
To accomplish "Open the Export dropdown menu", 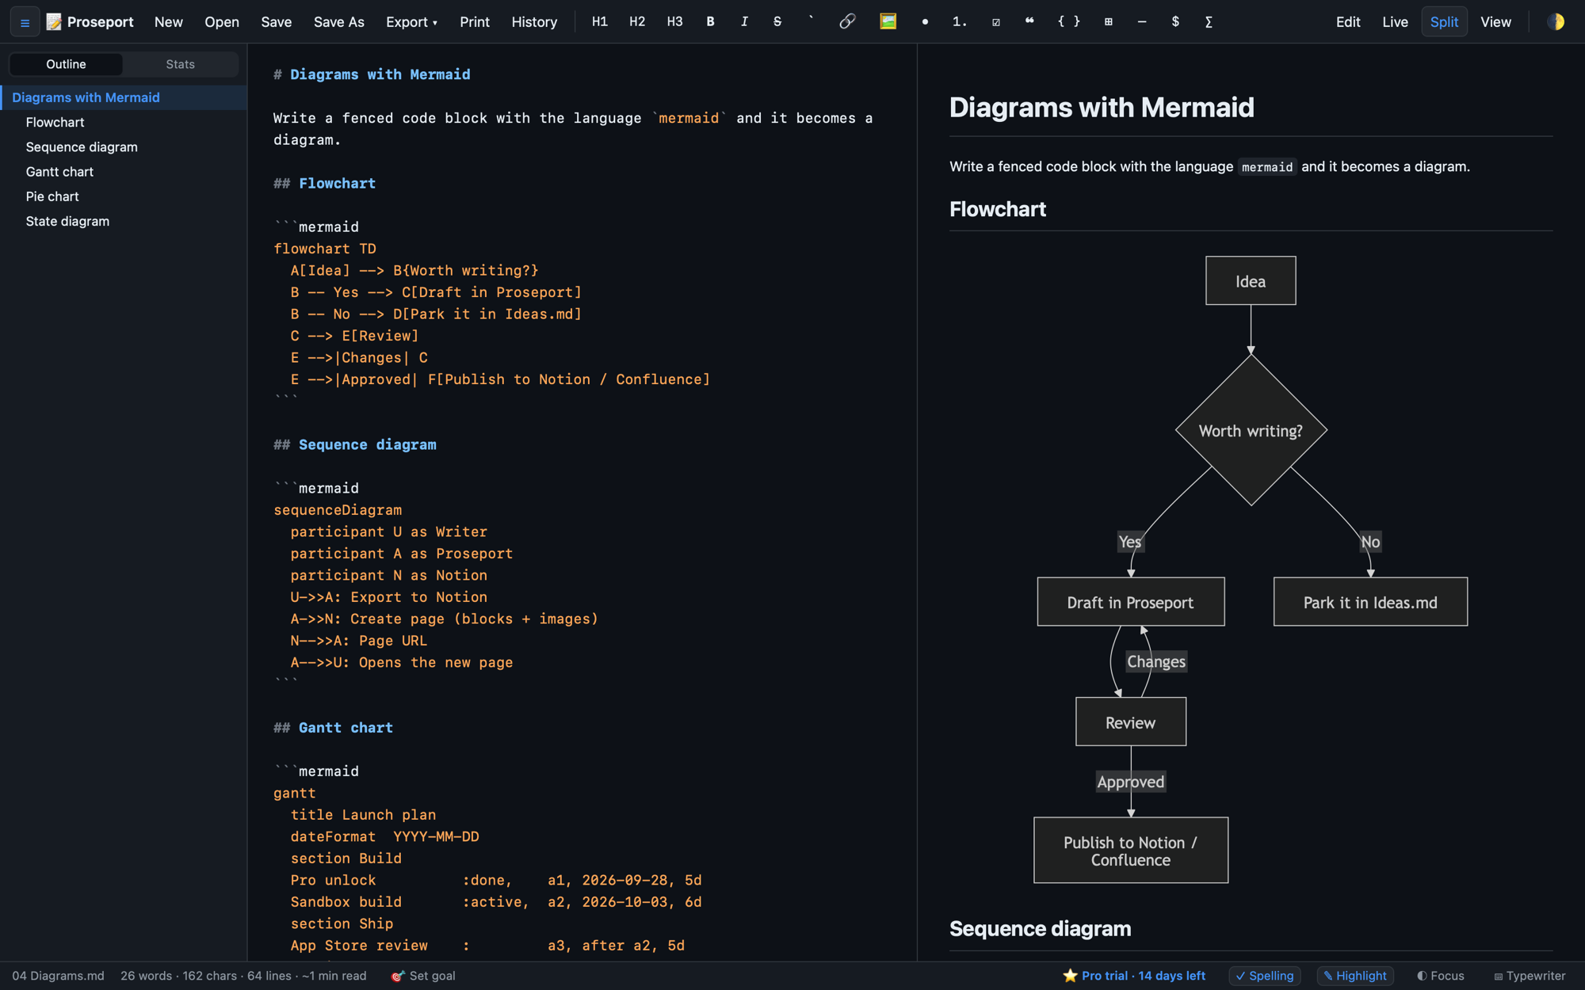I will [x=411, y=22].
